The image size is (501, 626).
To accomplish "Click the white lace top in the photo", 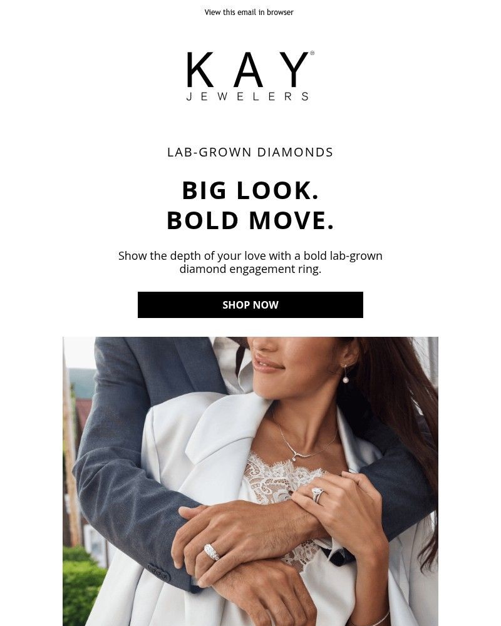I will [280, 479].
